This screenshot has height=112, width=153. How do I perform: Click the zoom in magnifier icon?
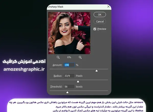(x=80, y=57)
